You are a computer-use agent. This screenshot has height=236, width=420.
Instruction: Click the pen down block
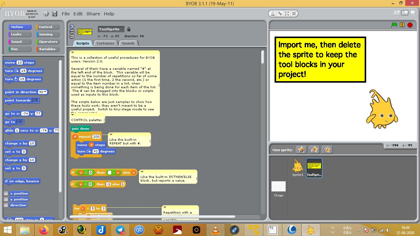point(81,129)
